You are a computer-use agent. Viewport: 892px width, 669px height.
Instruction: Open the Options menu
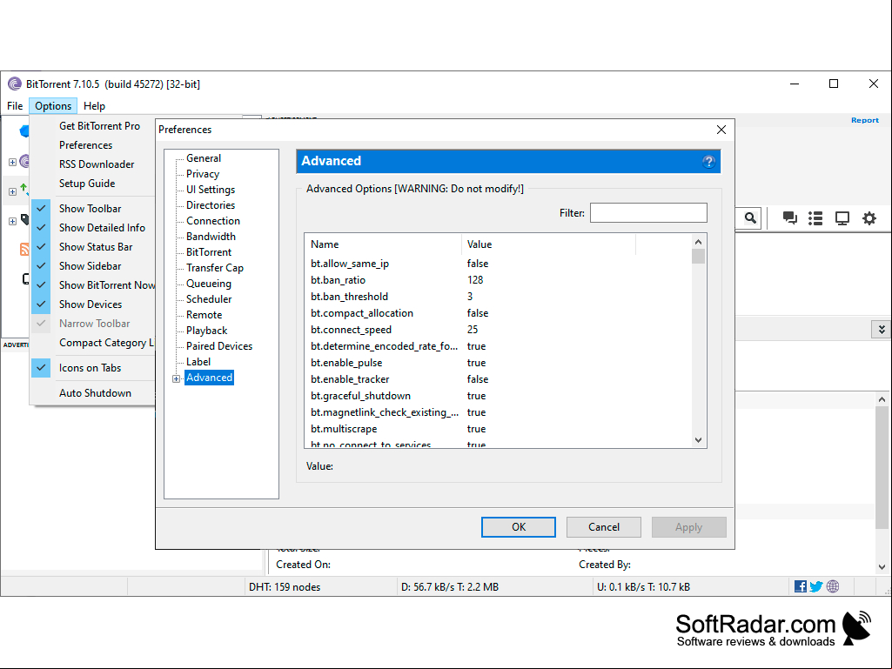coord(53,106)
